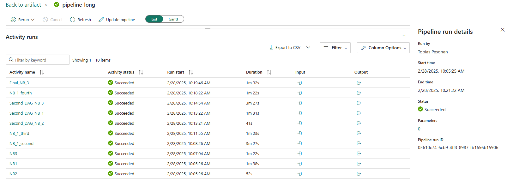Click Update pipeline button
This screenshot has height=180, width=513.
[x=117, y=20]
